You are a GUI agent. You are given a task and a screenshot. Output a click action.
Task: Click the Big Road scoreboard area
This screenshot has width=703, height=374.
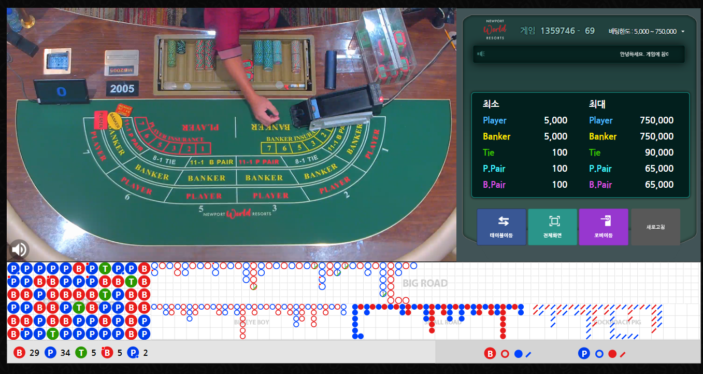[x=425, y=283]
